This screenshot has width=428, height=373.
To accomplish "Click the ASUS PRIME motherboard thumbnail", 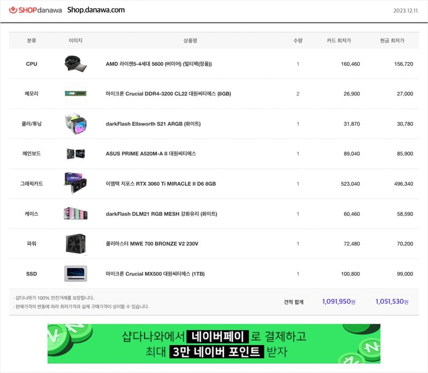I will click(x=75, y=154).
